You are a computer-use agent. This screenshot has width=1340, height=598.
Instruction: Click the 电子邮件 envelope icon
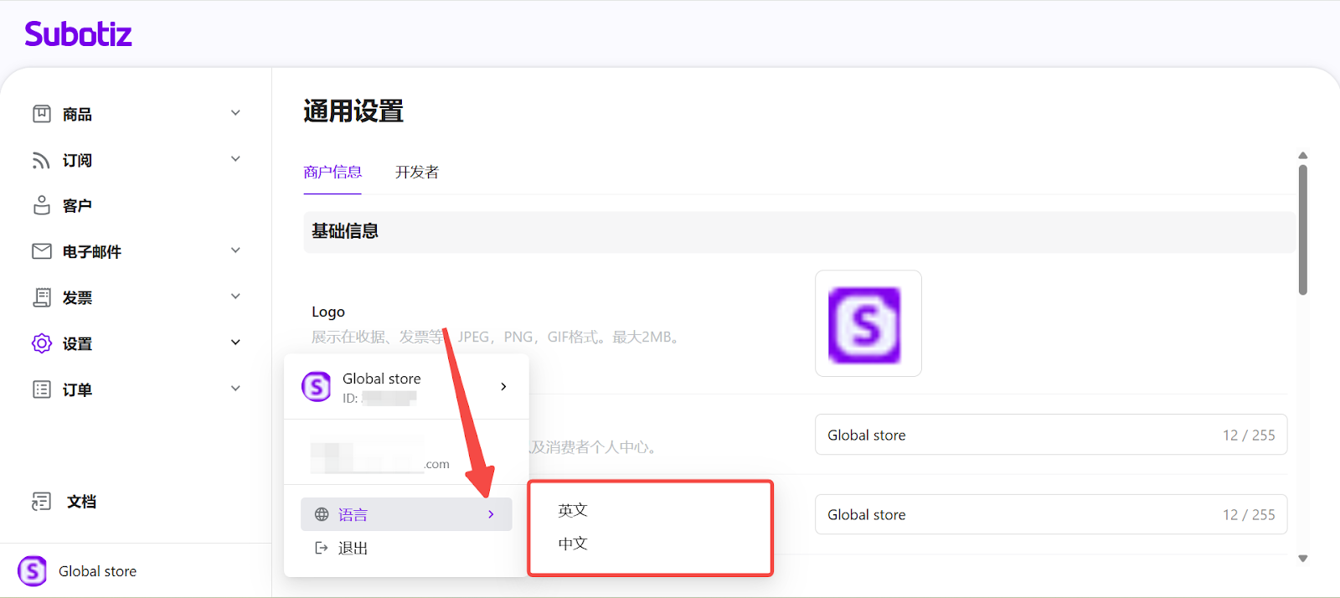41,251
